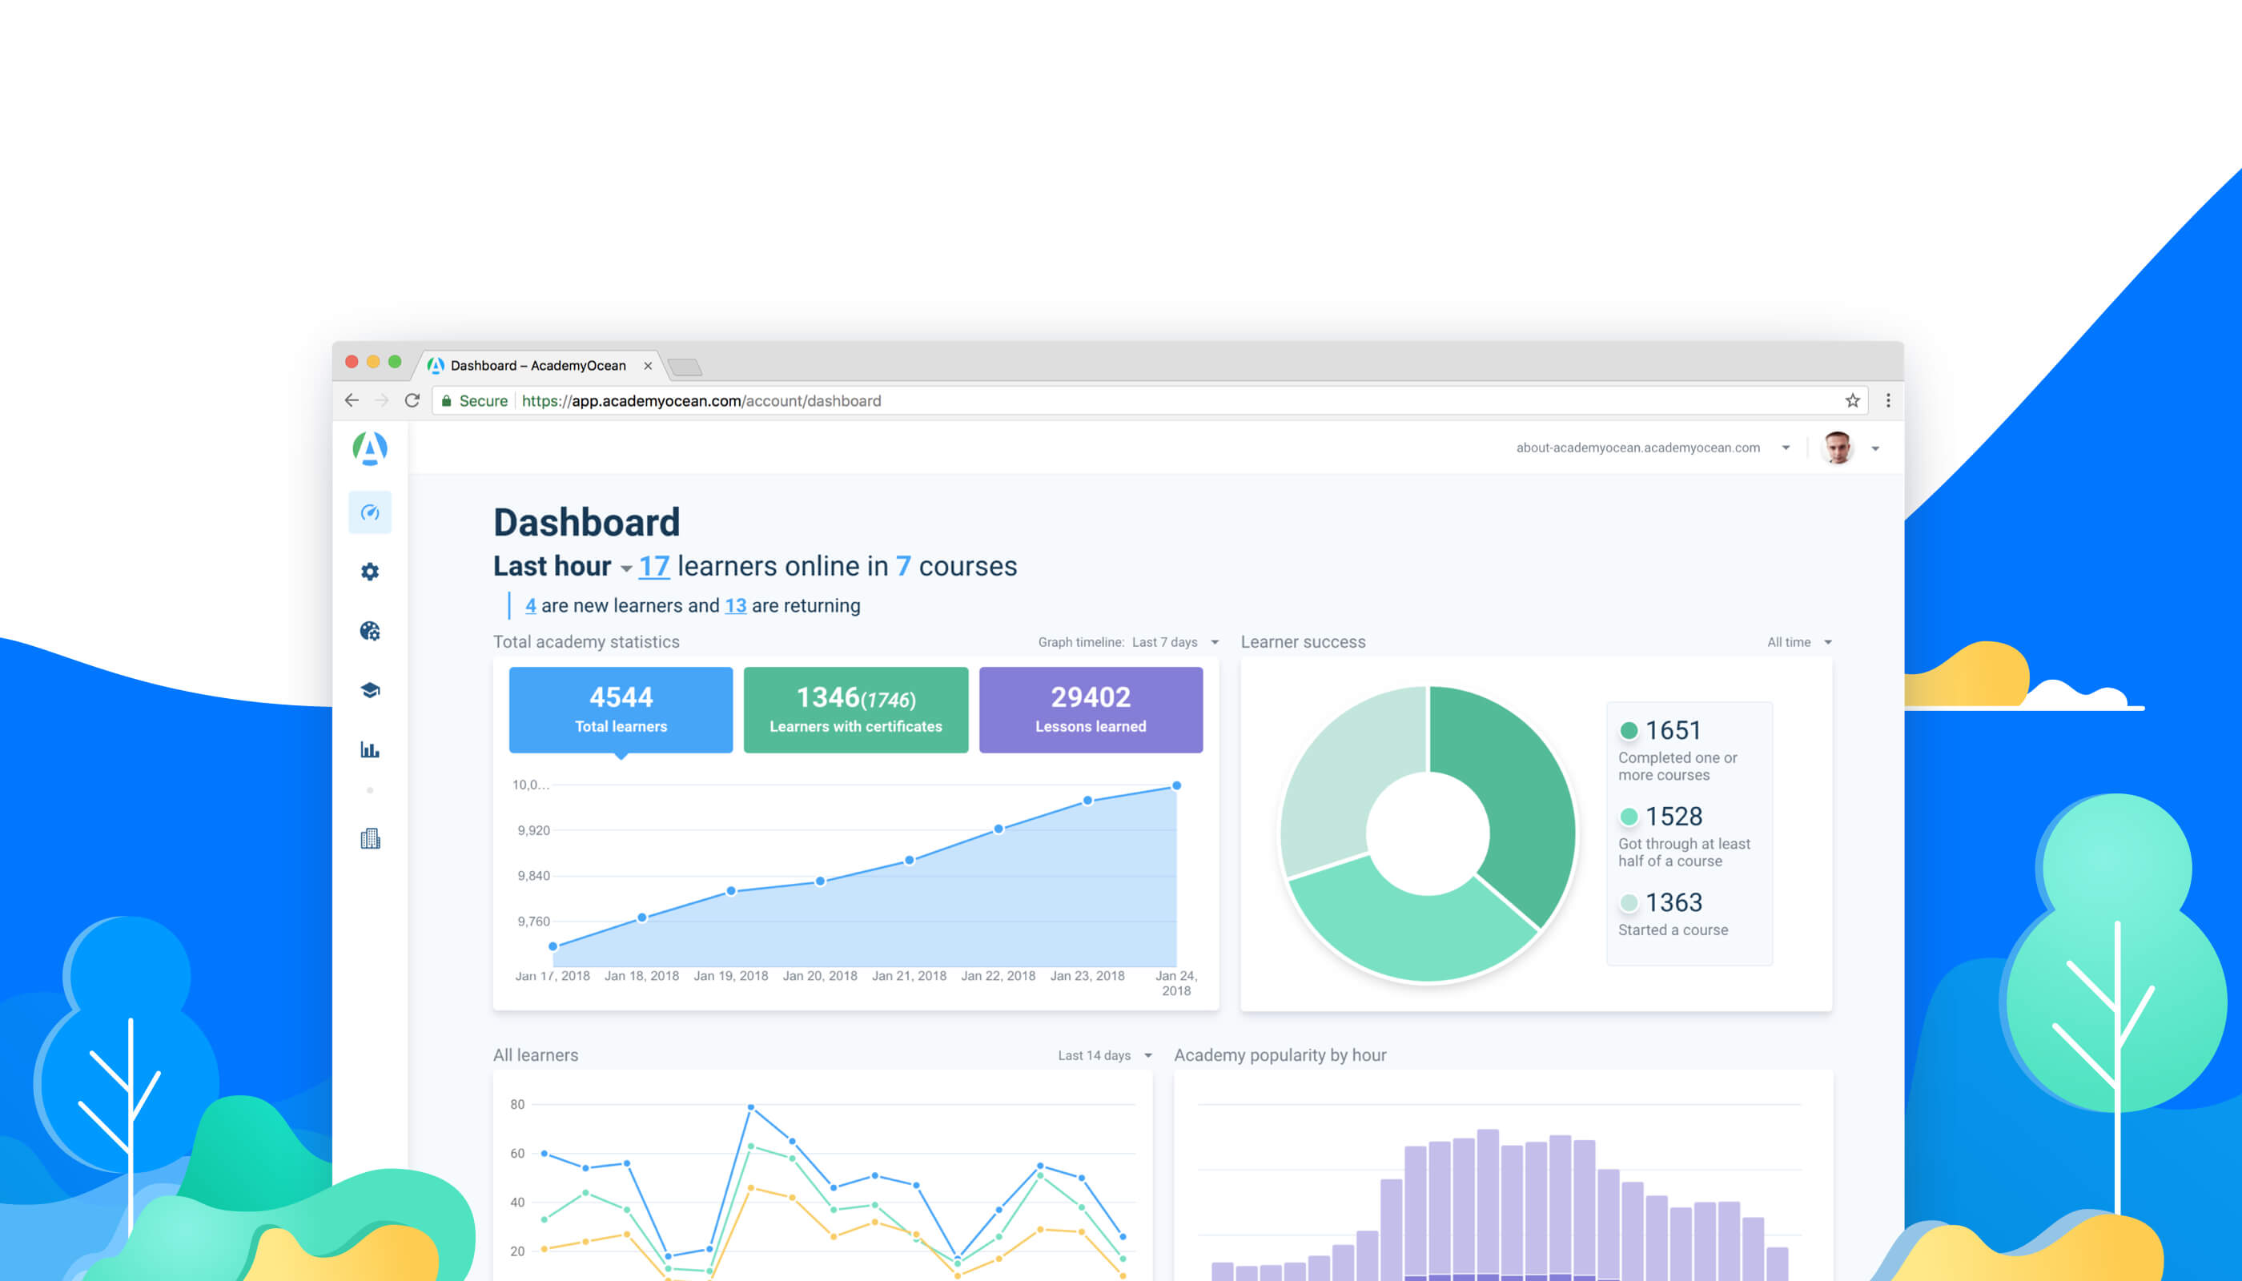Image resolution: width=2242 pixels, height=1281 pixels.
Task: Click the Dashboard page heading
Action: [x=587, y=523]
